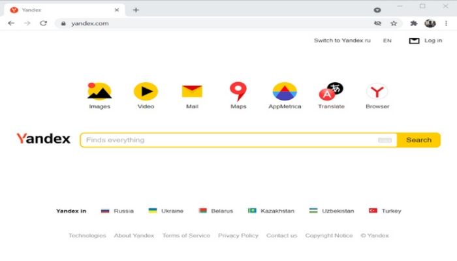Open the Chrome three-dot menu
Image resolution: width=457 pixels, height=261 pixels.
tap(446, 23)
